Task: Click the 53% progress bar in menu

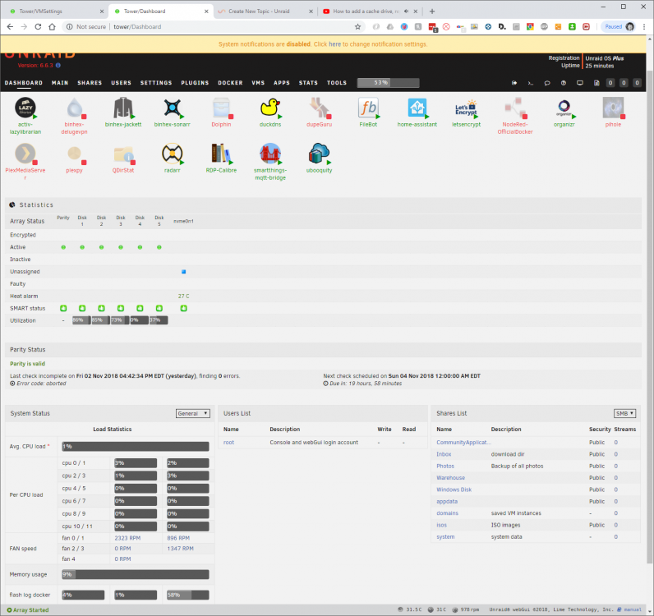Action: point(388,83)
